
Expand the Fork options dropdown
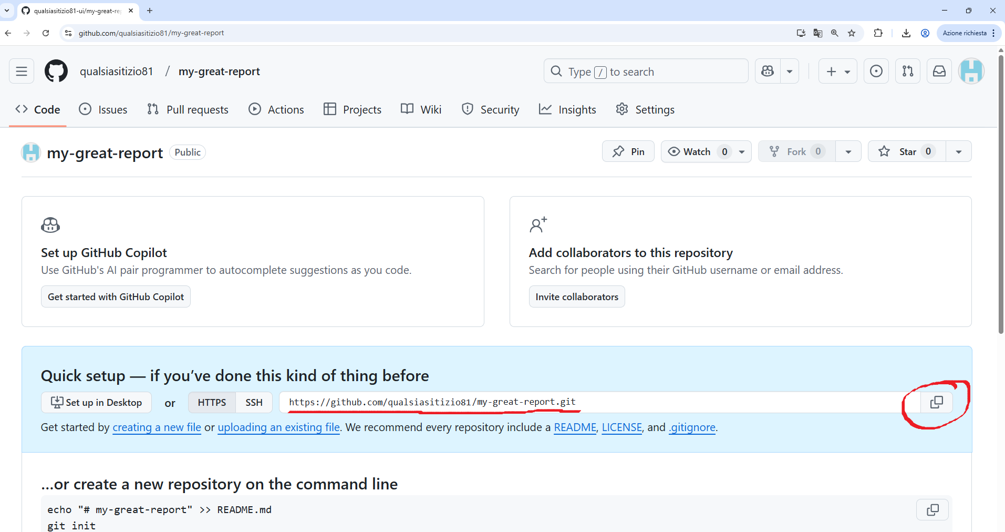click(x=848, y=151)
